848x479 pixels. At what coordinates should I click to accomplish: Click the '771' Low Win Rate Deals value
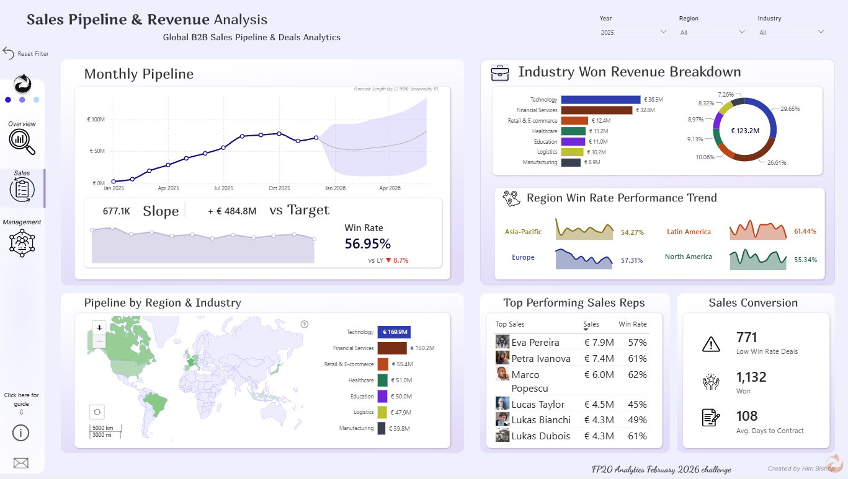[747, 338]
